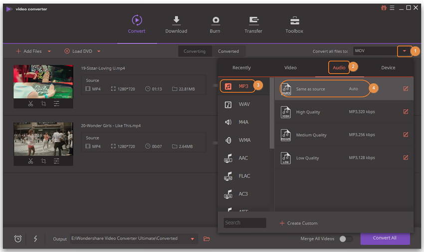
Task: Open the scheduler alarm clock icon
Action: [x=18, y=239]
